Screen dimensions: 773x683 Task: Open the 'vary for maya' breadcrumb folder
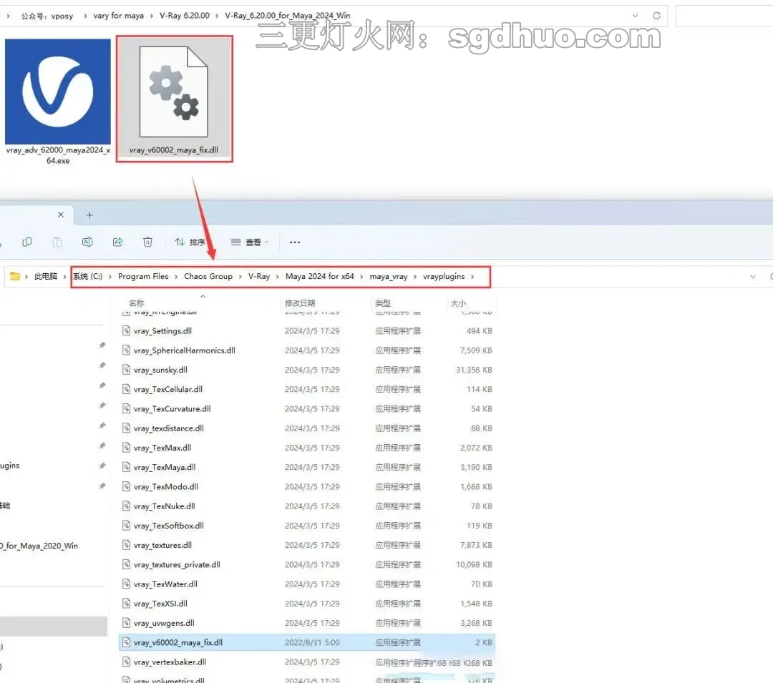coord(118,16)
